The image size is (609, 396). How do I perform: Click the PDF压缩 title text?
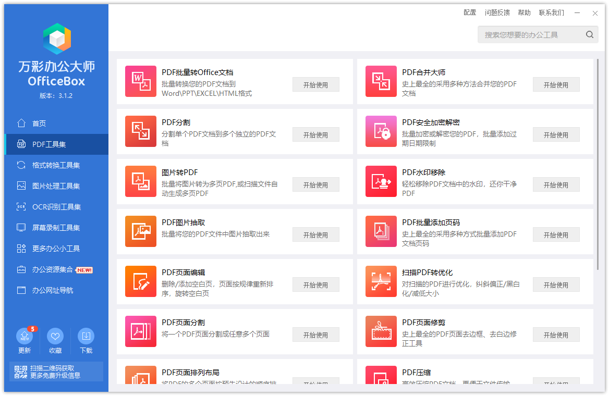417,373
